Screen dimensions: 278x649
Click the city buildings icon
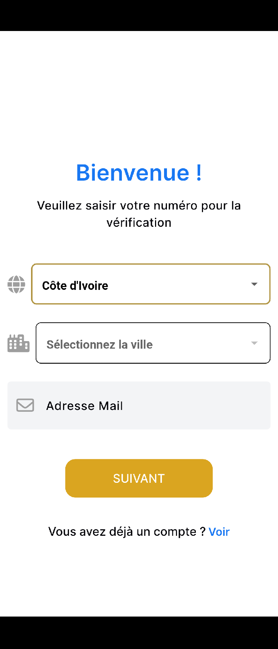click(18, 343)
